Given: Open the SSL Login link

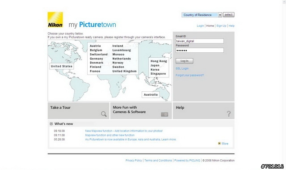Looking at the screenshot, I should click(x=182, y=68).
